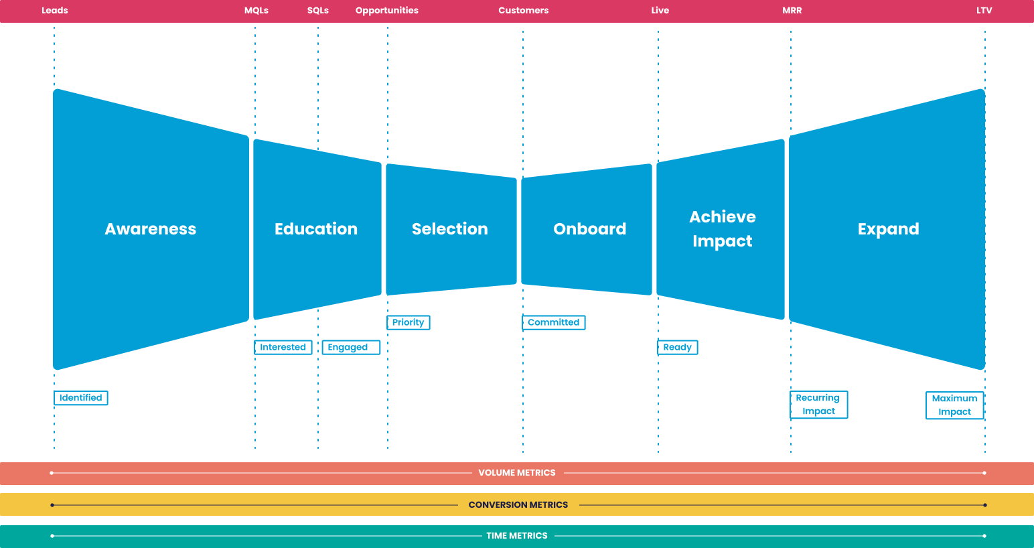Image resolution: width=1034 pixels, height=548 pixels.
Task: Click the Ready tag
Action: point(678,347)
